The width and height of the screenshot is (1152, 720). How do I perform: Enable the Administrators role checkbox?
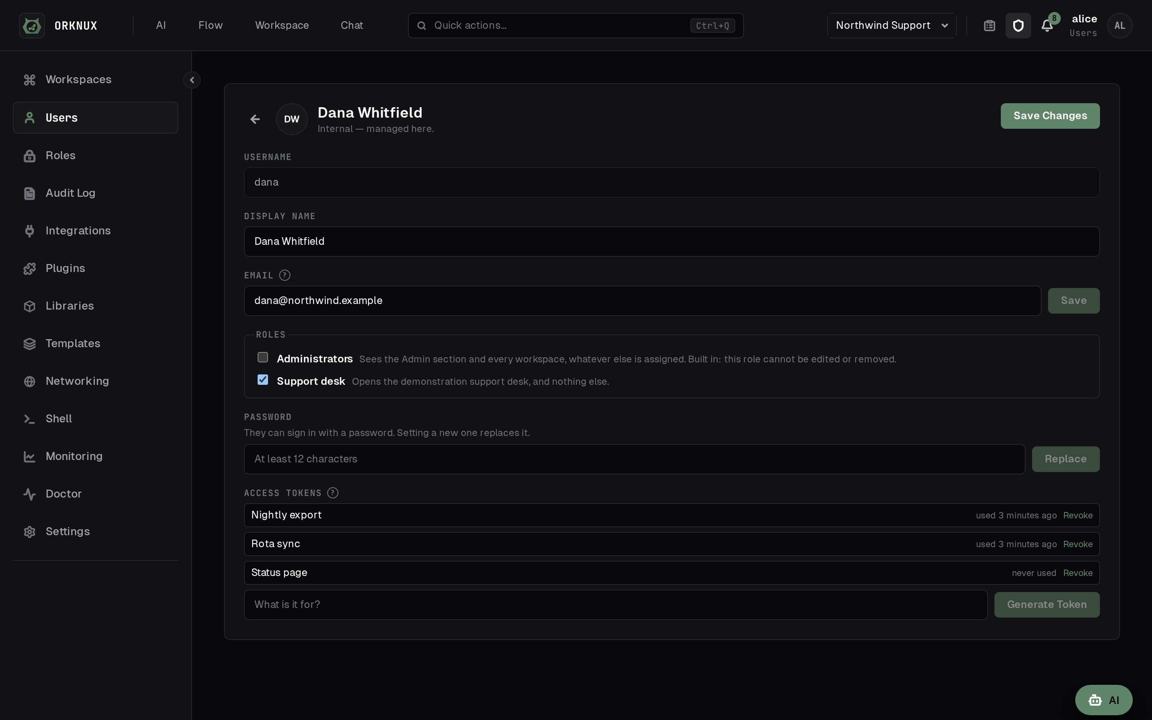coord(263,357)
